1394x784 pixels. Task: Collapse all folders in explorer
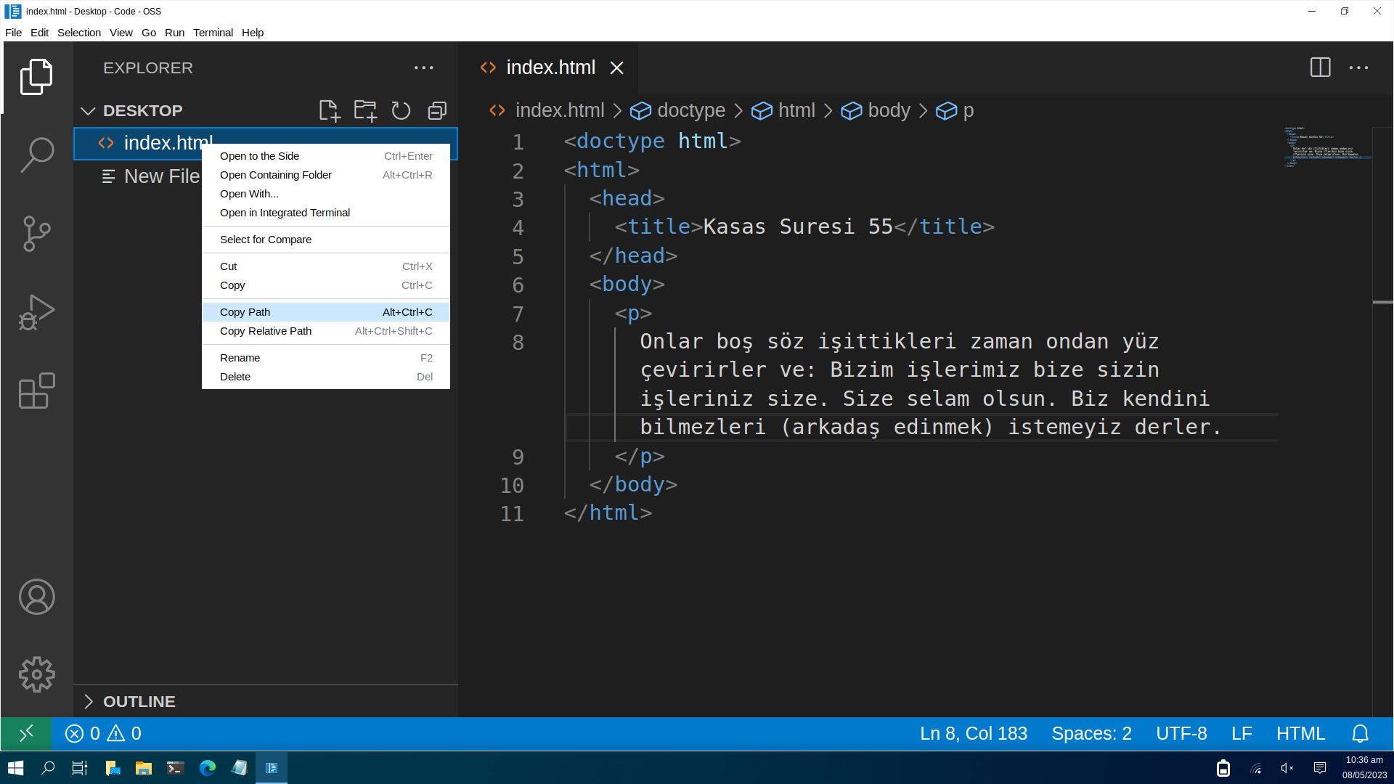(437, 110)
